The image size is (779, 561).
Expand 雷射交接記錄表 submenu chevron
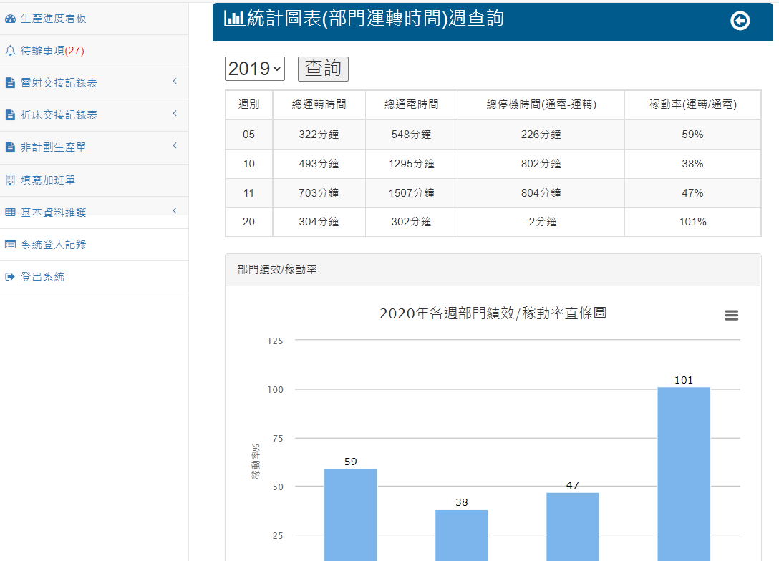coord(175,82)
